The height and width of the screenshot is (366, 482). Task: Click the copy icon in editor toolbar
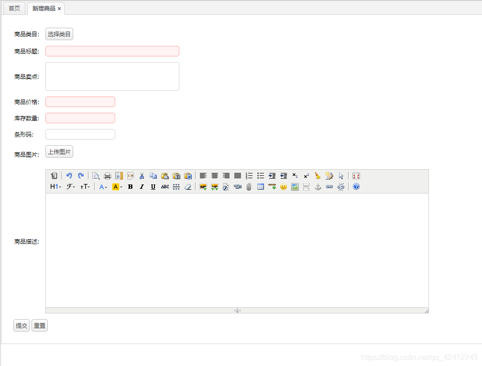tap(153, 176)
